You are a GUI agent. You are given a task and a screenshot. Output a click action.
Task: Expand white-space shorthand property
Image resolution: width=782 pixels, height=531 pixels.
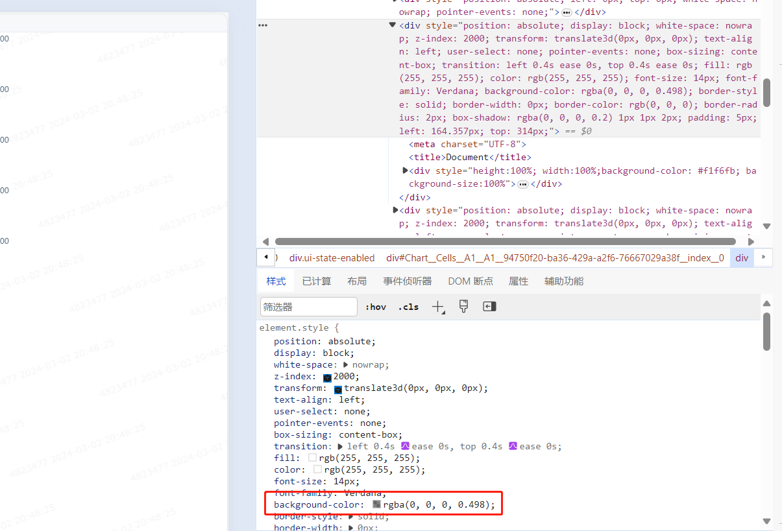click(346, 365)
